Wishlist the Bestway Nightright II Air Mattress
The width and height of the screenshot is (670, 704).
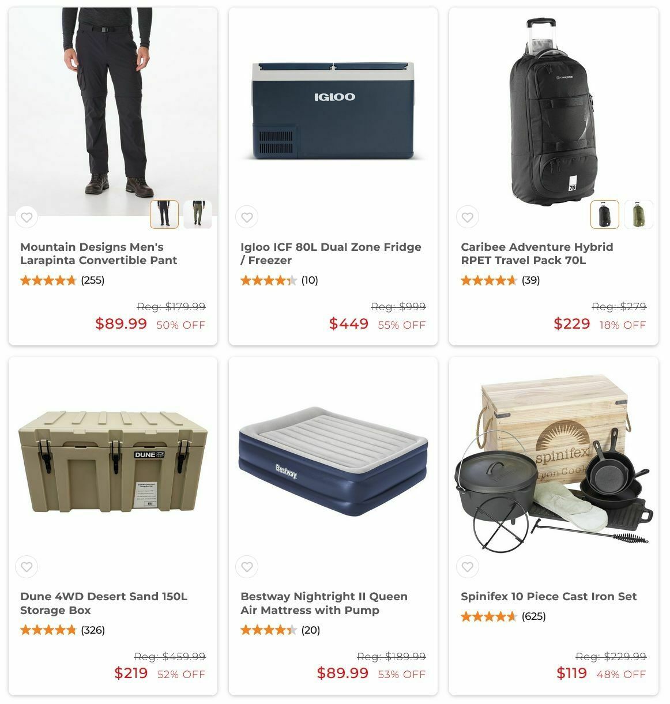point(247,567)
